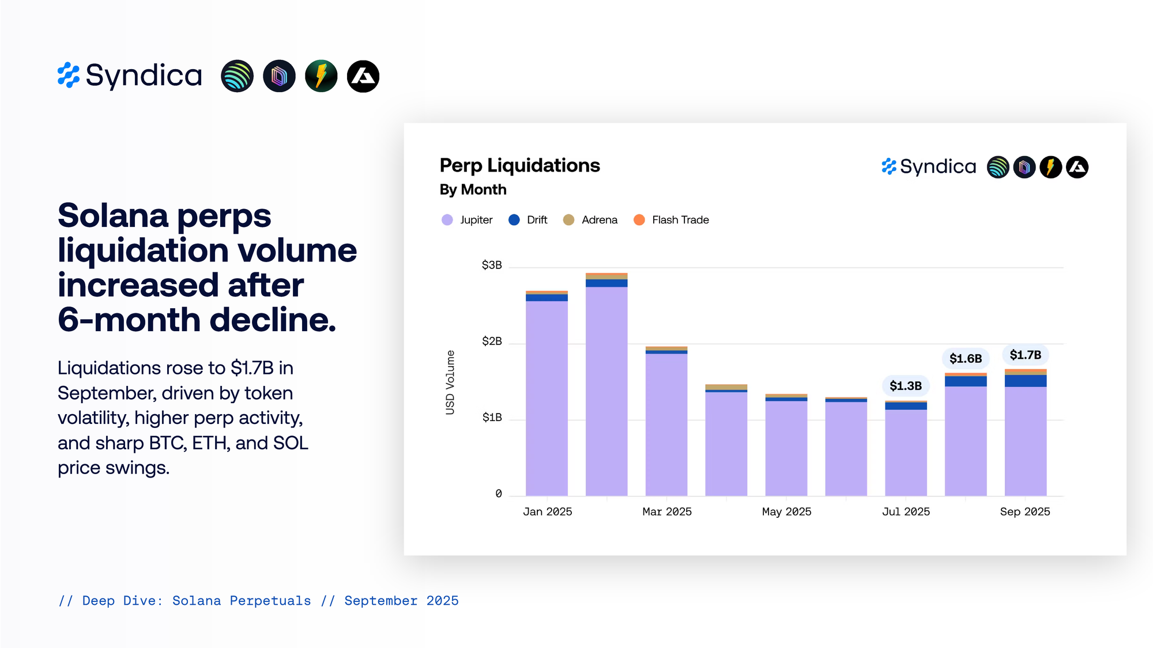The image size is (1153, 648).
Task: Click the $1.6B label above the August bar
Action: pos(965,358)
